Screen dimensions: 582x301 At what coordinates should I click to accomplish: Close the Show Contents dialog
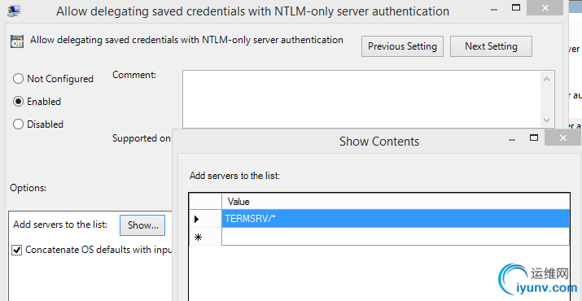coord(563,138)
